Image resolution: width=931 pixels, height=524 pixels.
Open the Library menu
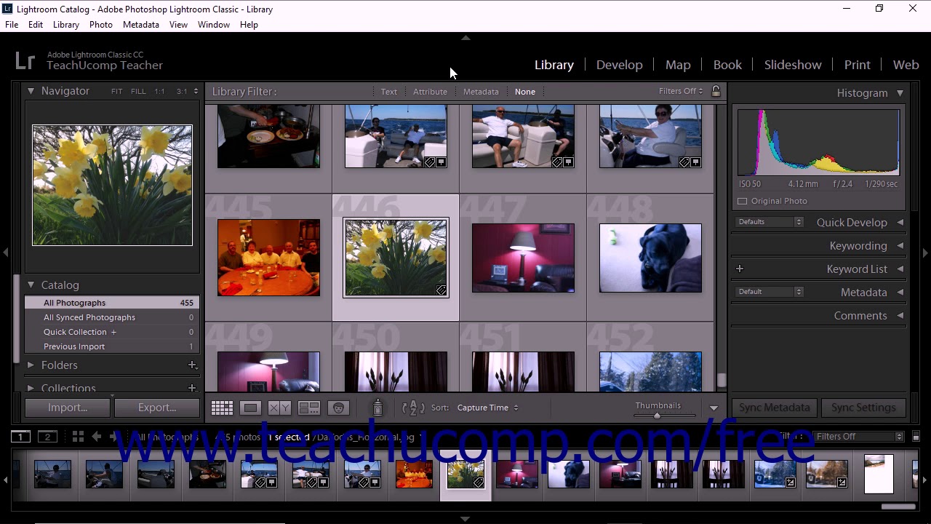66,25
